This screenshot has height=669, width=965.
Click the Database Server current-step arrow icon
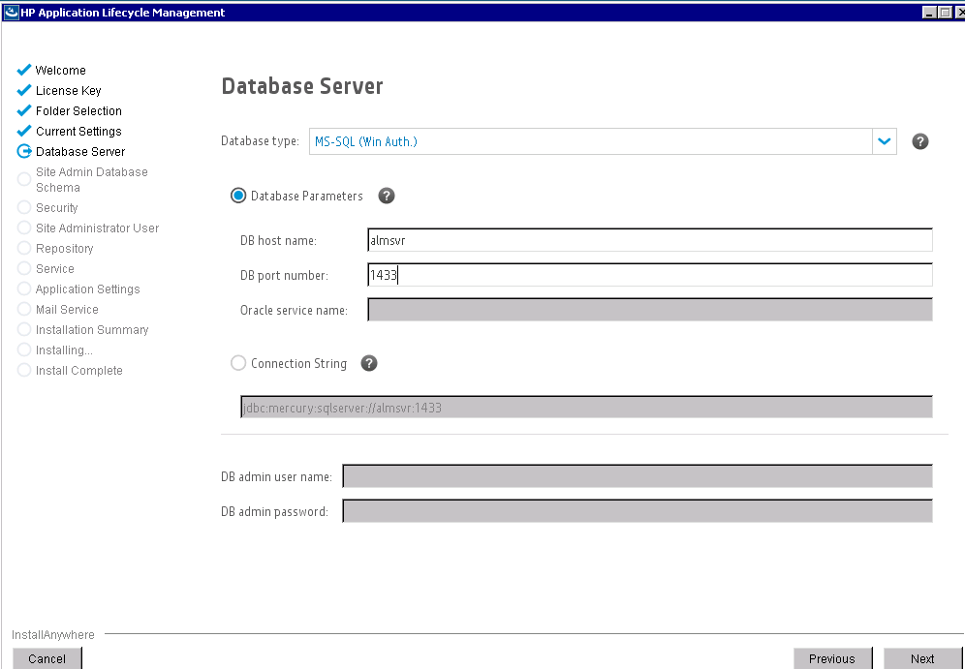click(24, 151)
